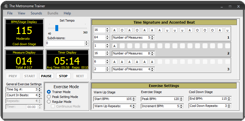Screen dimensions: 245x121
Task: Click the disabled Timer 00:00 field
Action: point(32,107)
